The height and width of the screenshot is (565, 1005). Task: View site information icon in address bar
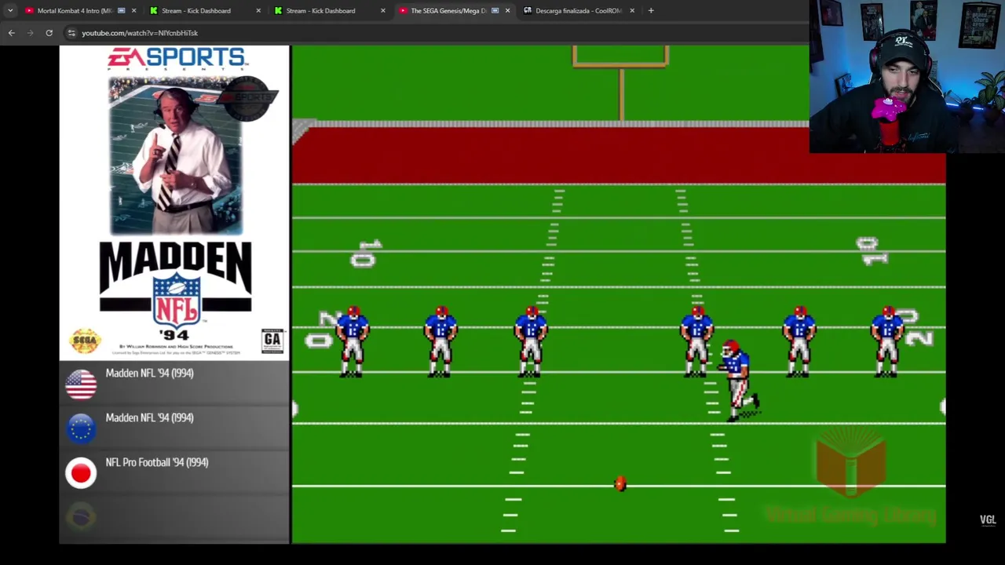point(71,33)
